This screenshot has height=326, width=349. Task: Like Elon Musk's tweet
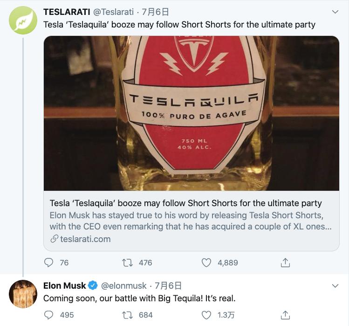[206, 315]
